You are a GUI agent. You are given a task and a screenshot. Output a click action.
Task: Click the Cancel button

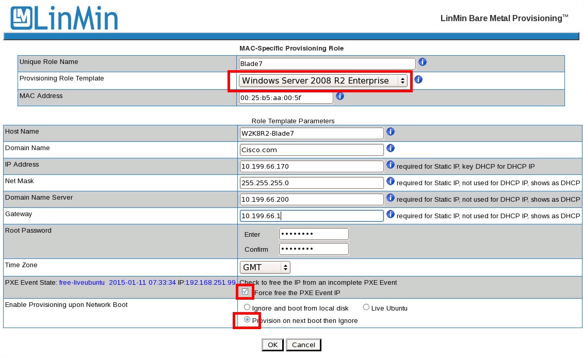click(303, 345)
